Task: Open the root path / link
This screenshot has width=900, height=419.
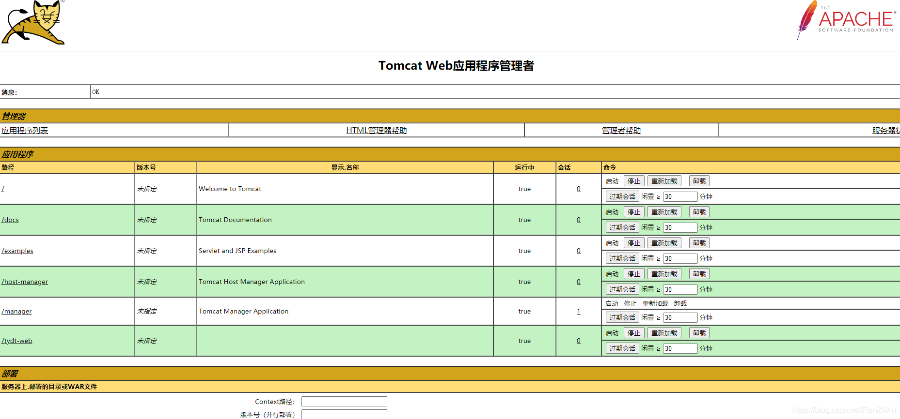Action: [x=3, y=189]
